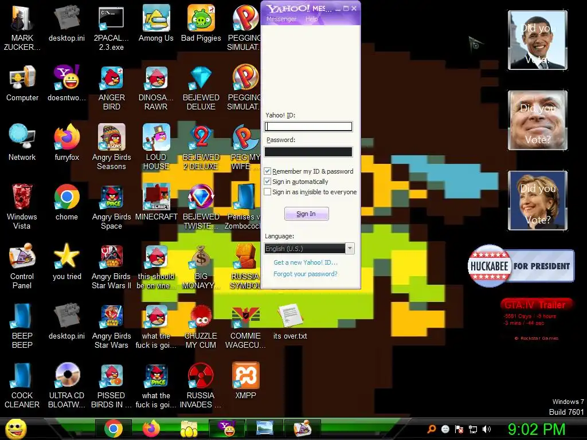
Task: Open the LOUD HOUSE shortcut
Action: [x=156, y=147]
